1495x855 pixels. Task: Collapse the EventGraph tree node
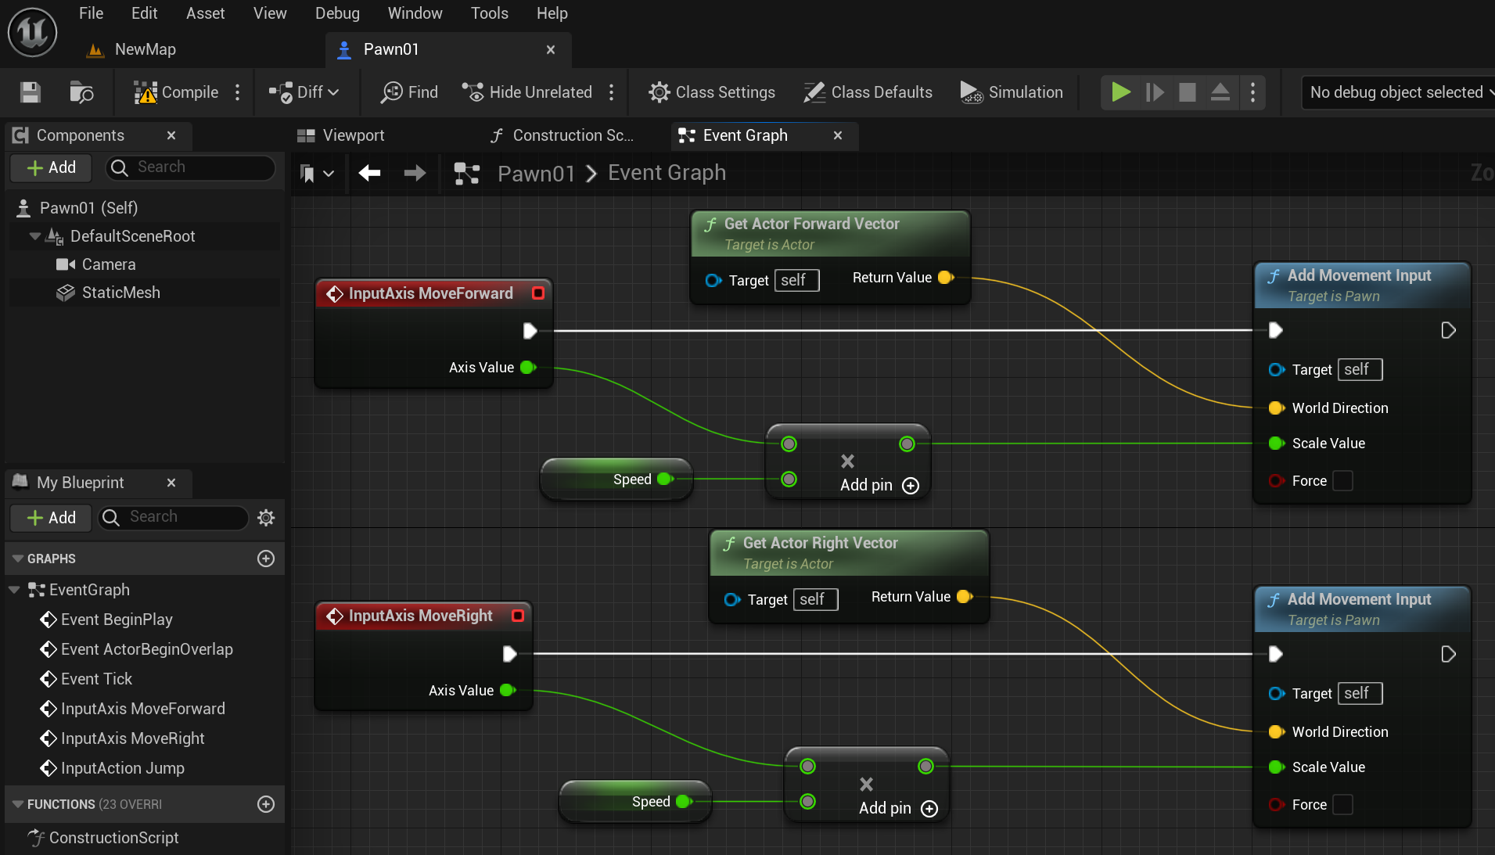14,590
